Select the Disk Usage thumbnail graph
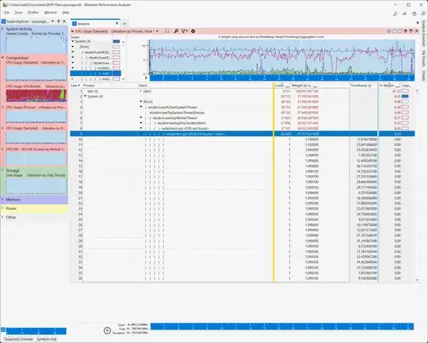428x343 pixels. click(x=36, y=186)
